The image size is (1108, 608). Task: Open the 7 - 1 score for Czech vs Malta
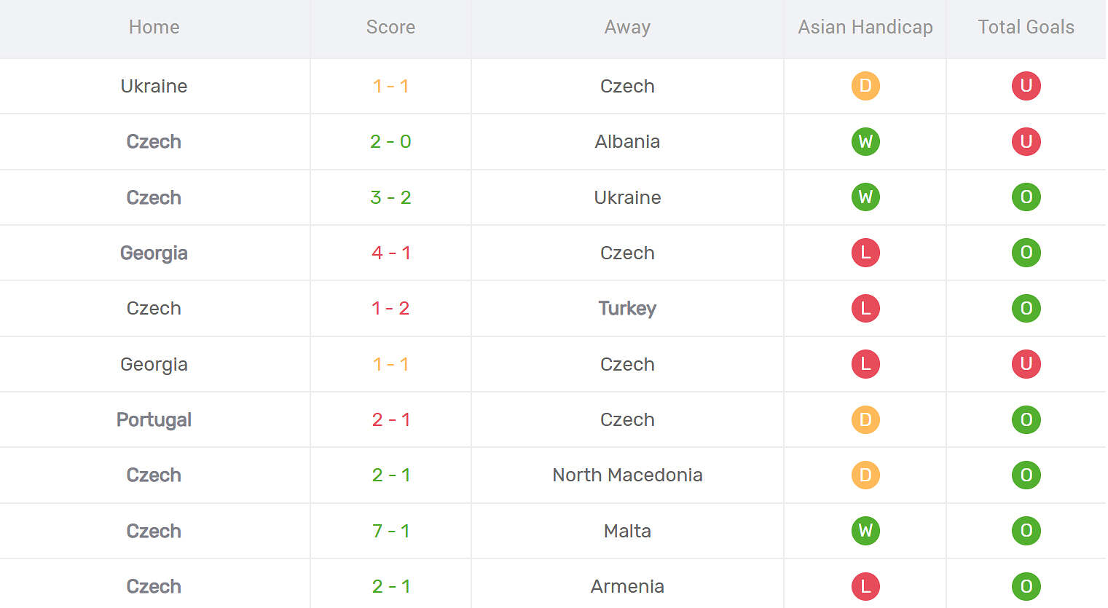(390, 531)
